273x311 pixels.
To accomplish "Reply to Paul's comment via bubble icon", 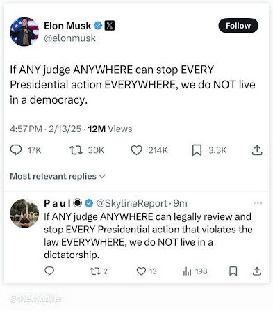I will [x=49, y=271].
